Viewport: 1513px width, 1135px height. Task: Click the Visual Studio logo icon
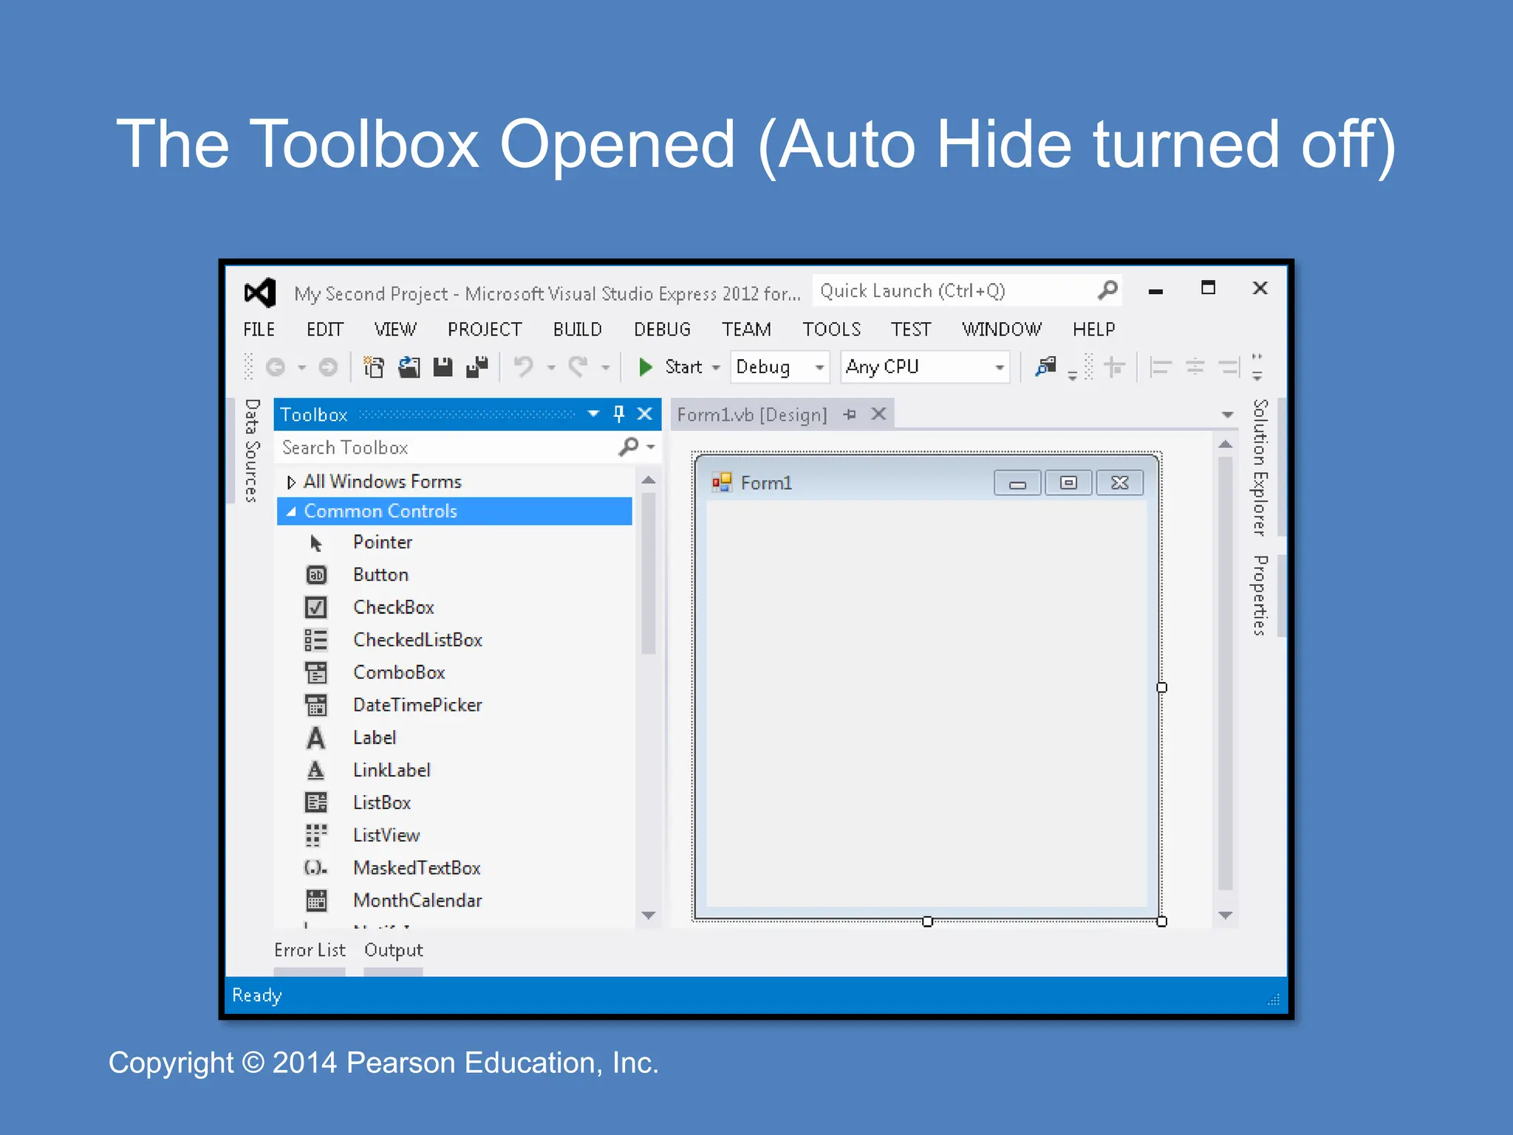(260, 293)
